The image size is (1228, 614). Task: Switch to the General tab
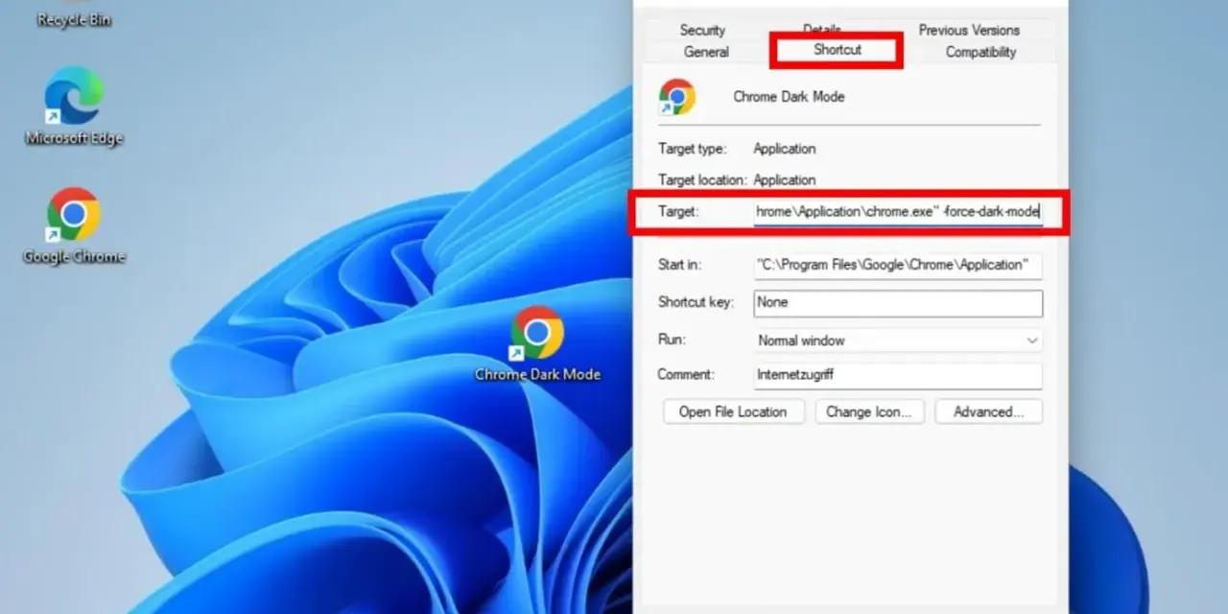pyautogui.click(x=707, y=52)
